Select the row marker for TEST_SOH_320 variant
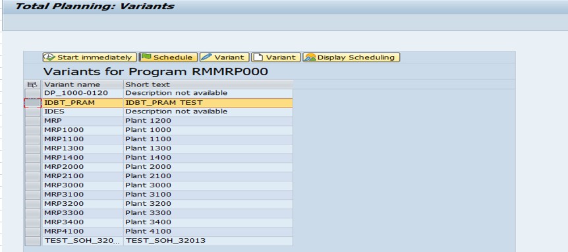Screen dimensions: 568x252 33,241
